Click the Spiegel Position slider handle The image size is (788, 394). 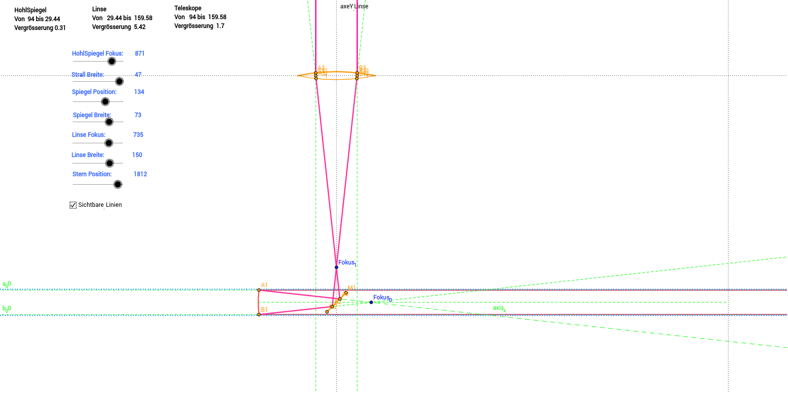[105, 101]
